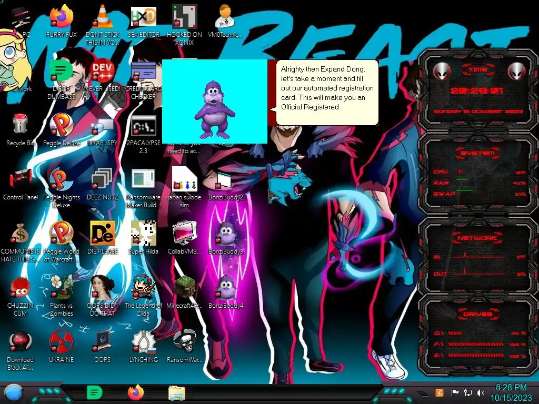Click the TIME widget header

478,70
